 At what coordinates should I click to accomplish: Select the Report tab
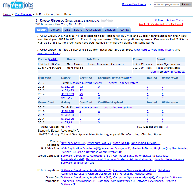click(x=42, y=30)
